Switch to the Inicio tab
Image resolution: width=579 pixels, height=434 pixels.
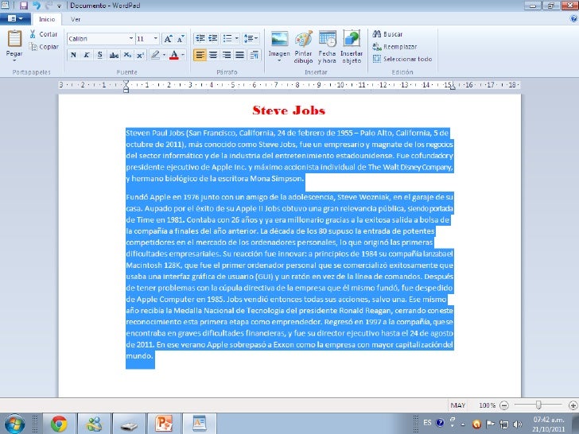[x=47, y=19]
